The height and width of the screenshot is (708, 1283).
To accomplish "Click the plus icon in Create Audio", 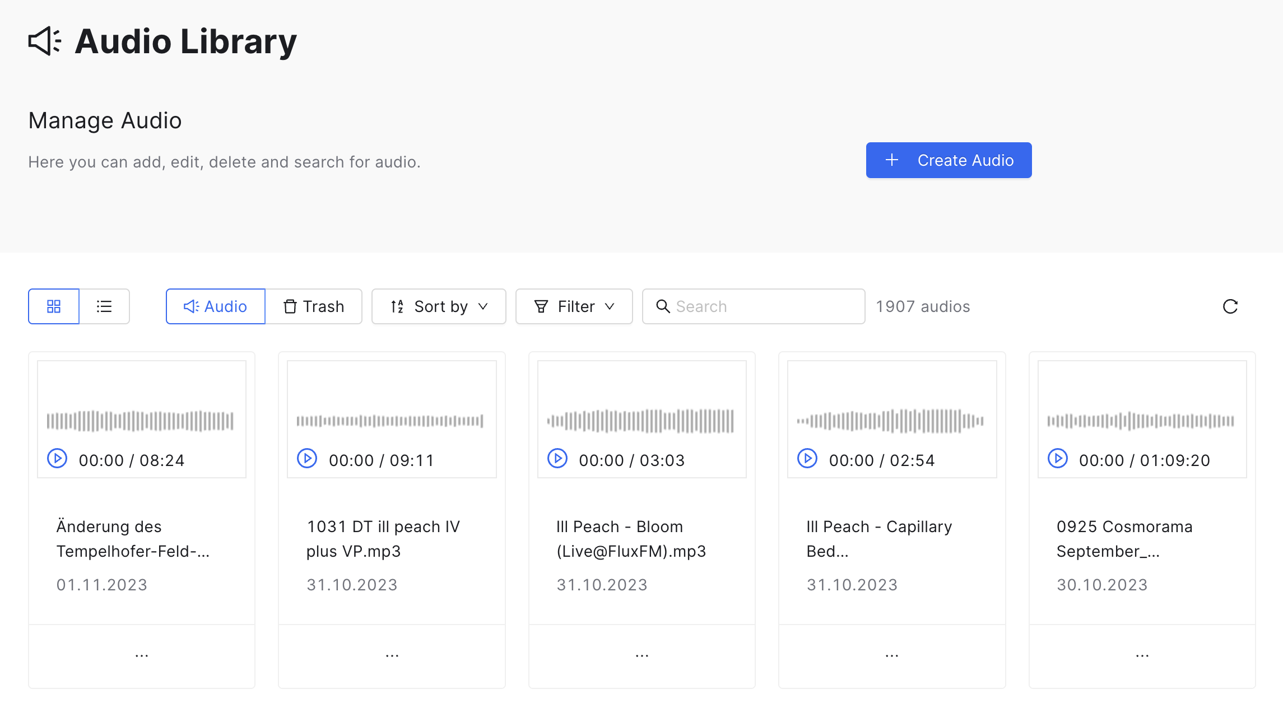I will coord(892,160).
